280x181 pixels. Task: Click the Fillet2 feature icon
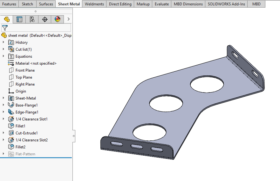tap(11, 147)
